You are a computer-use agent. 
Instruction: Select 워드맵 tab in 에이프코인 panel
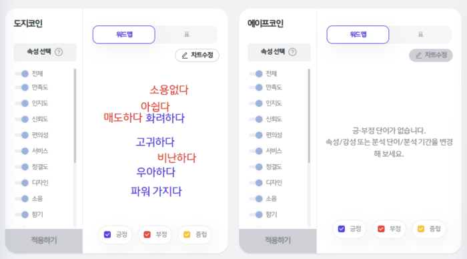point(358,35)
